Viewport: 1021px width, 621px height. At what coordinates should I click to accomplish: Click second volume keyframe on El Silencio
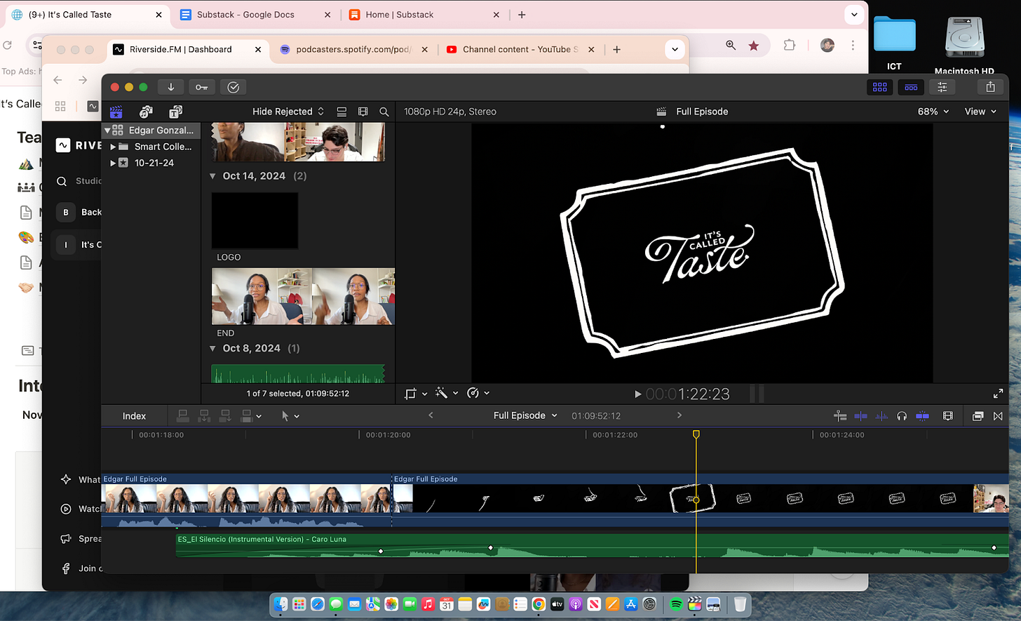click(x=490, y=547)
